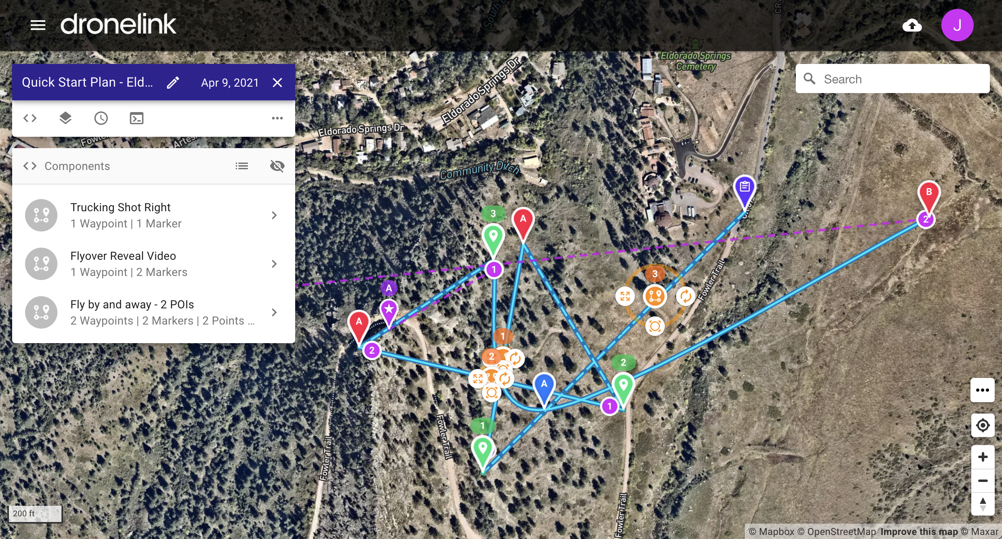
Task: Reset map compass to north
Action: click(x=983, y=504)
